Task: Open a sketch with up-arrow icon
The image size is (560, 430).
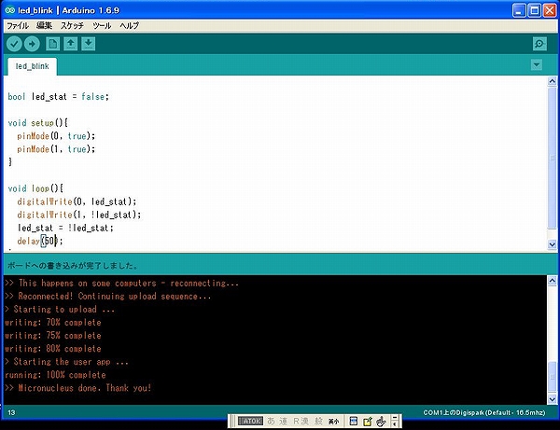Action: click(x=70, y=44)
